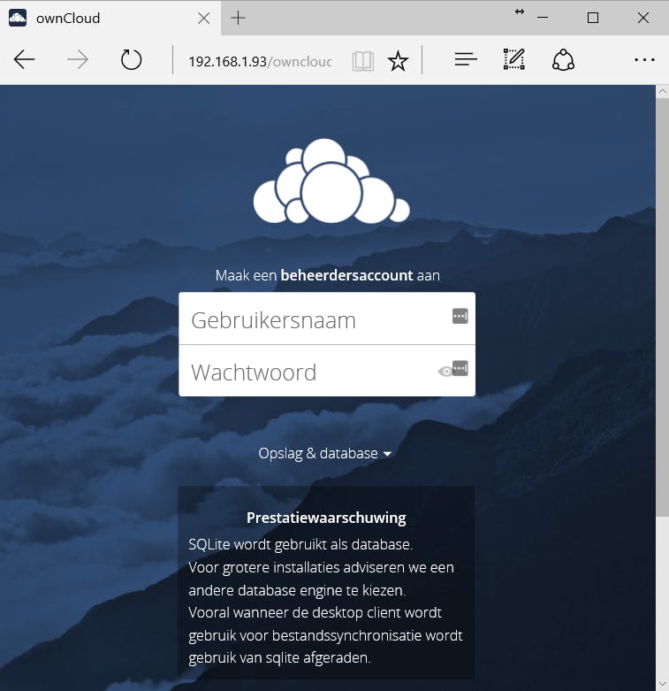Open the Hub three-lines icon

[466, 59]
